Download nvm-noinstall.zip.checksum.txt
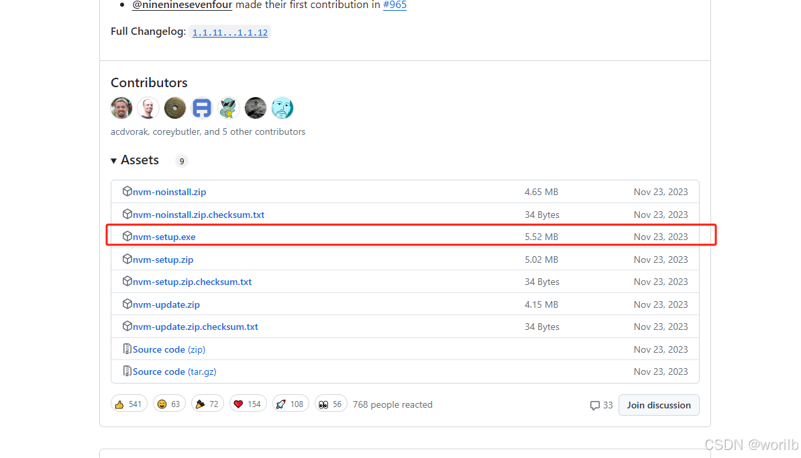The image size is (801, 458). (x=198, y=215)
